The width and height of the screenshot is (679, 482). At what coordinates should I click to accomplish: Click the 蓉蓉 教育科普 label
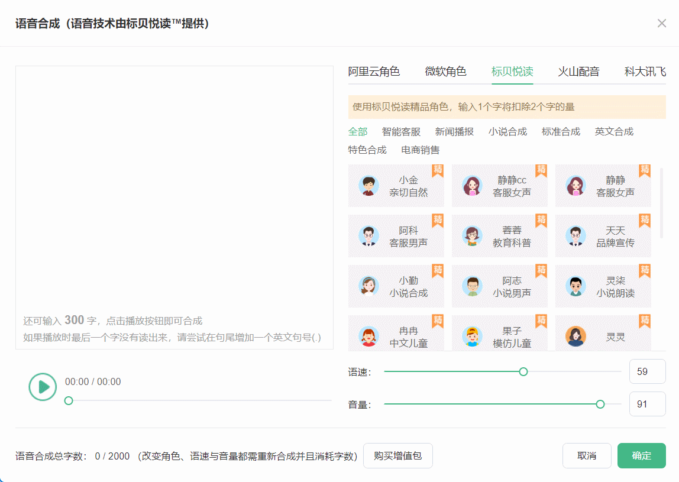click(x=512, y=237)
